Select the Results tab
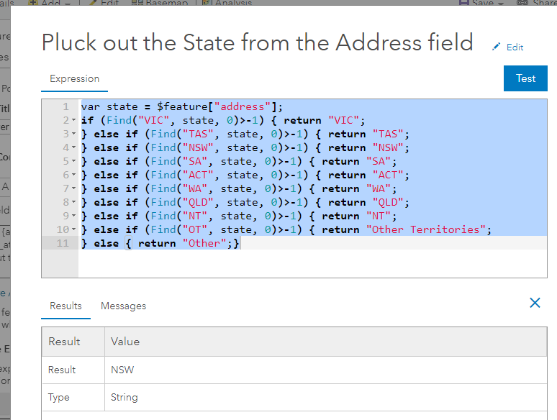The width and height of the screenshot is (557, 420). click(x=65, y=306)
